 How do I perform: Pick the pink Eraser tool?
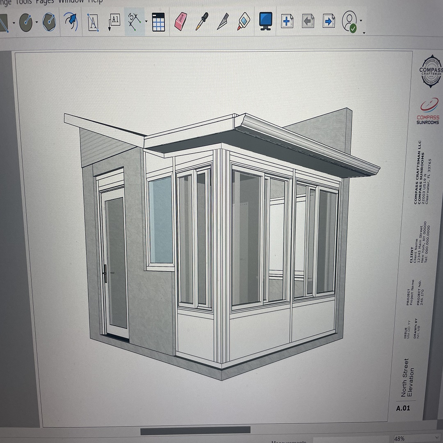tap(180, 21)
